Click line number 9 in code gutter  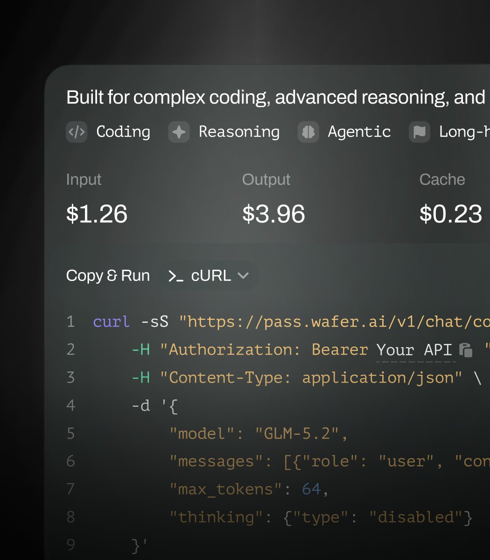tap(70, 545)
